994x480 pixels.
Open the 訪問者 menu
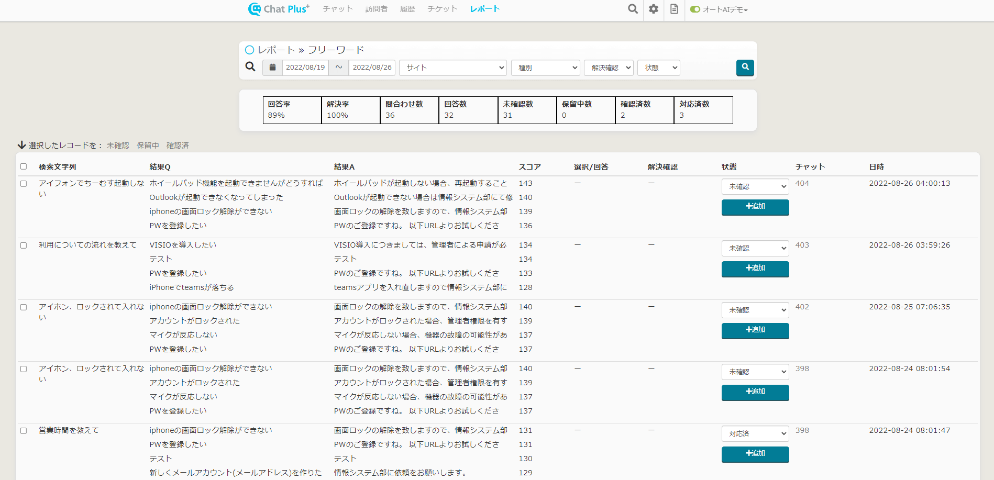point(377,9)
